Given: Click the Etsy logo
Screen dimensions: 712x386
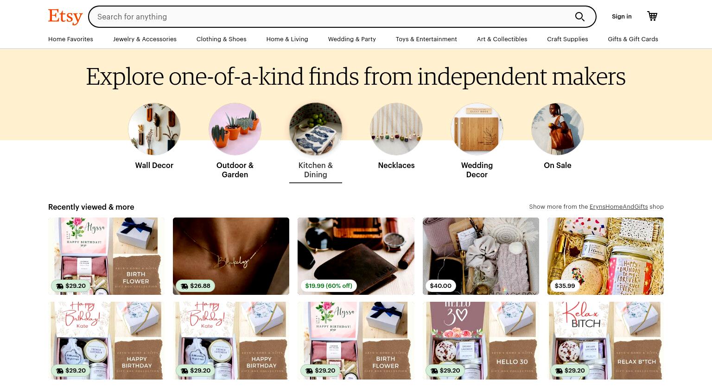Looking at the screenshot, I should 65,17.
